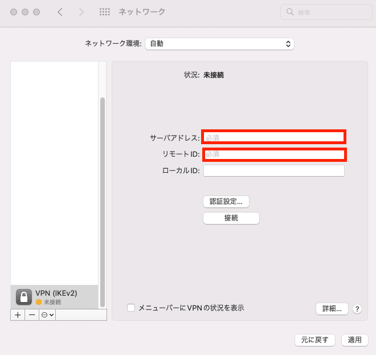Click the service list vertical scrollbar
This screenshot has height=355, width=376.
pos(103,202)
